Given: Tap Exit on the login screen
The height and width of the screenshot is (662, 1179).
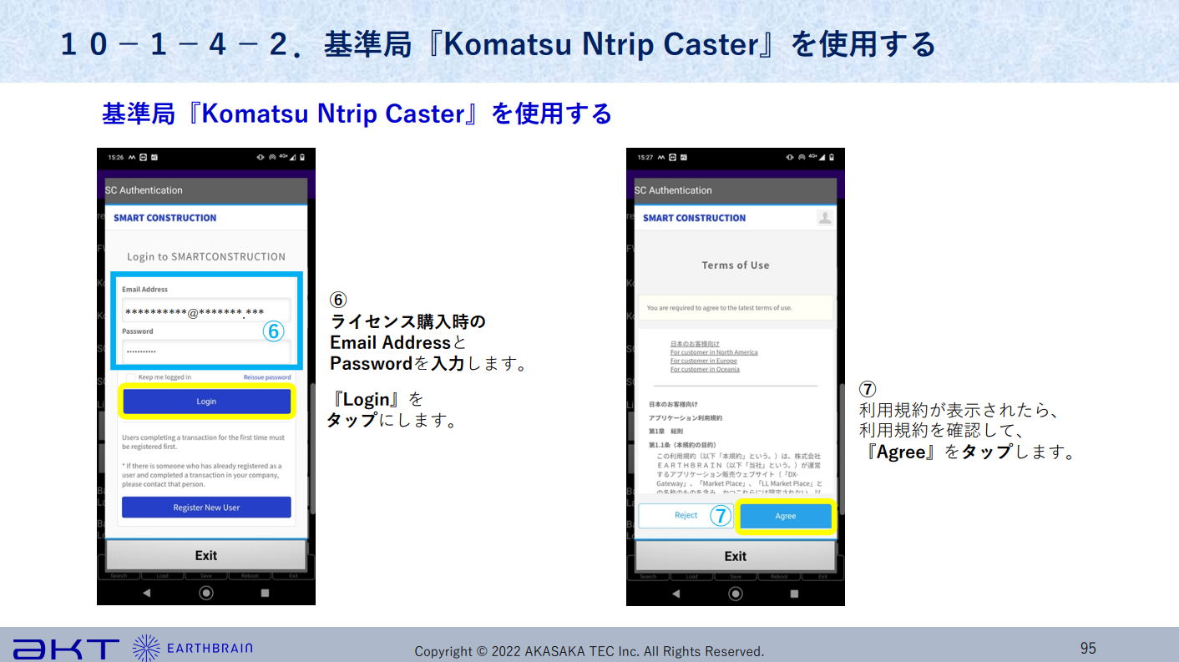Looking at the screenshot, I should click(206, 555).
